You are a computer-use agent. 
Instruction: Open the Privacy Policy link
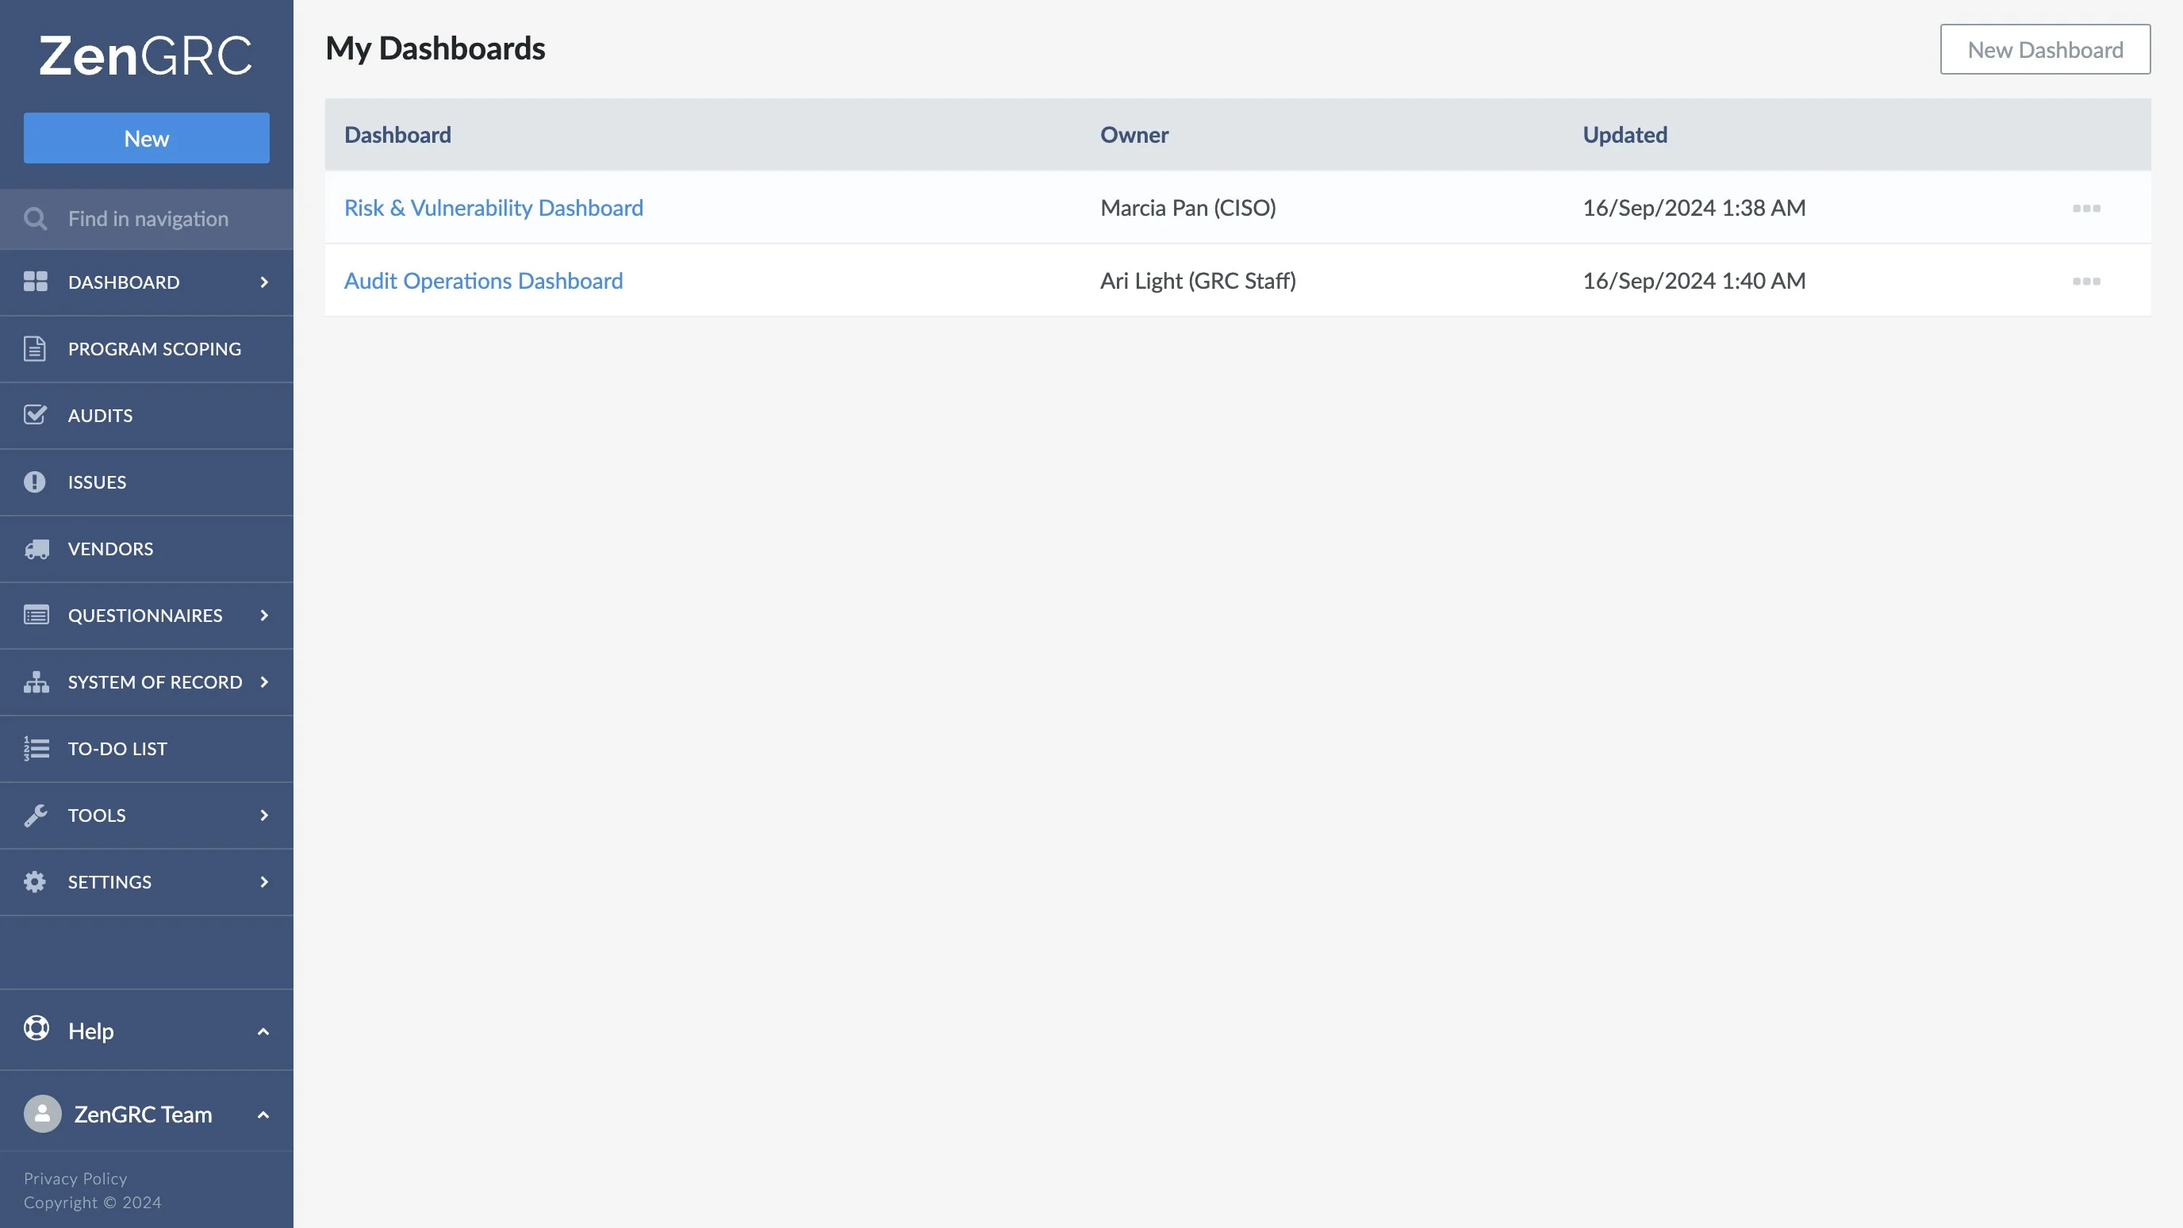pyautogui.click(x=75, y=1179)
